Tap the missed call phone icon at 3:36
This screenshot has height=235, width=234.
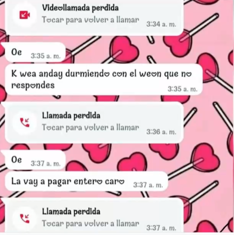25,123
